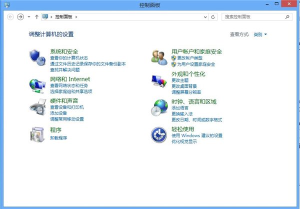Click the 更换输入法 link
The height and width of the screenshot is (209, 300).
(x=182, y=114)
